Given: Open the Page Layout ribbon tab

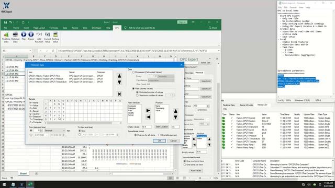Looking at the screenshot, I should [x=39, y=28].
